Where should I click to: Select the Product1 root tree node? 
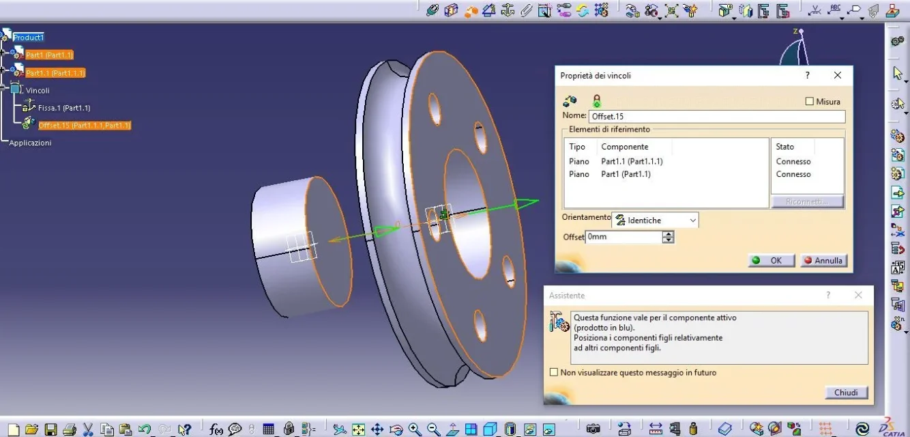click(x=29, y=37)
